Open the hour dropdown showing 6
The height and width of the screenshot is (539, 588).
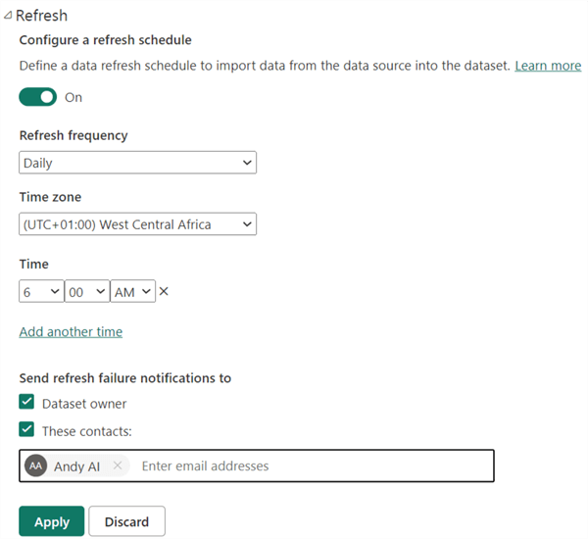41,291
